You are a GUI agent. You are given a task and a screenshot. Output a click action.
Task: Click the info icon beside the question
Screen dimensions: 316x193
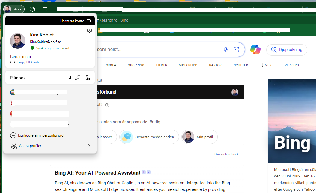point(107,105)
